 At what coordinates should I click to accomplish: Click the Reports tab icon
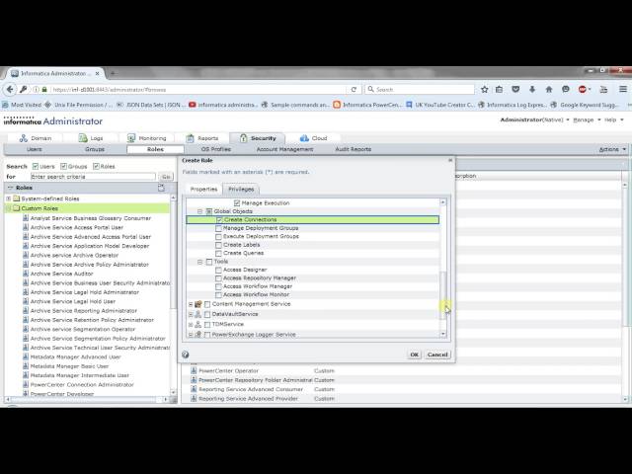[190, 138]
